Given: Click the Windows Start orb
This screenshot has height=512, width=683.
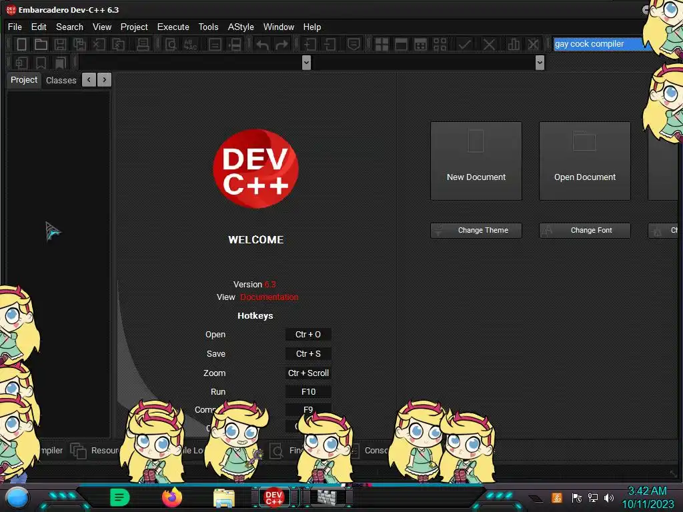Looking at the screenshot, I should click(17, 498).
